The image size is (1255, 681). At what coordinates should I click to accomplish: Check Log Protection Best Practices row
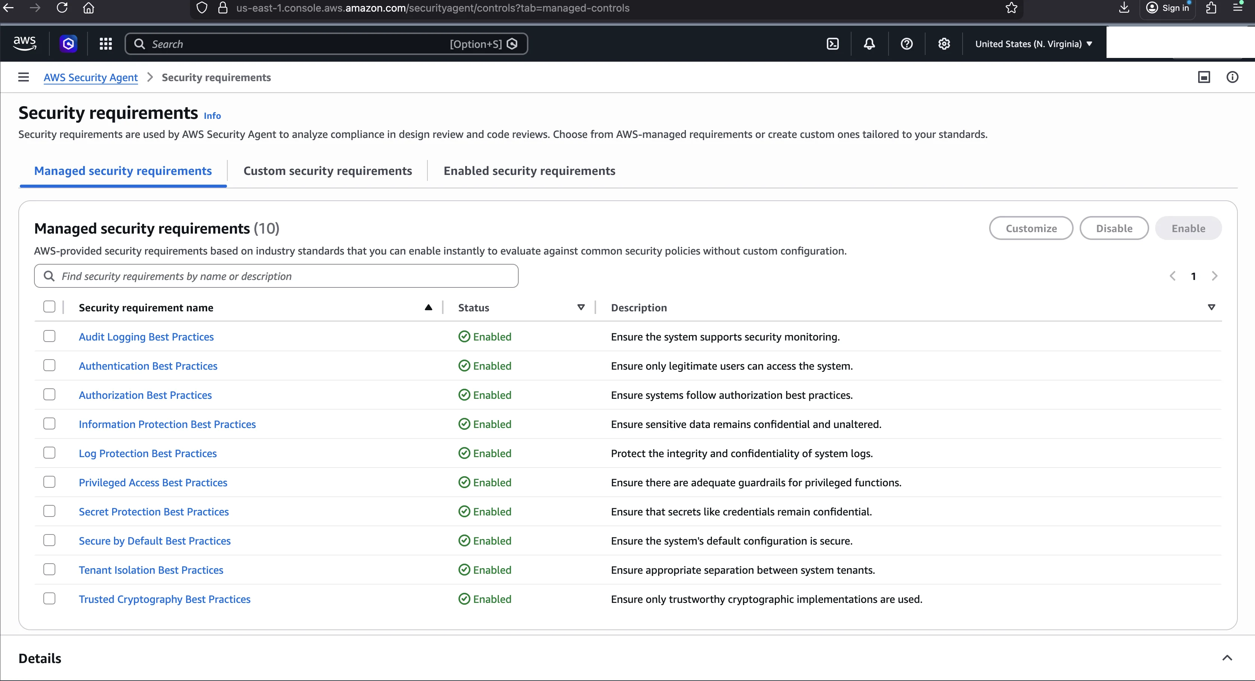49,453
